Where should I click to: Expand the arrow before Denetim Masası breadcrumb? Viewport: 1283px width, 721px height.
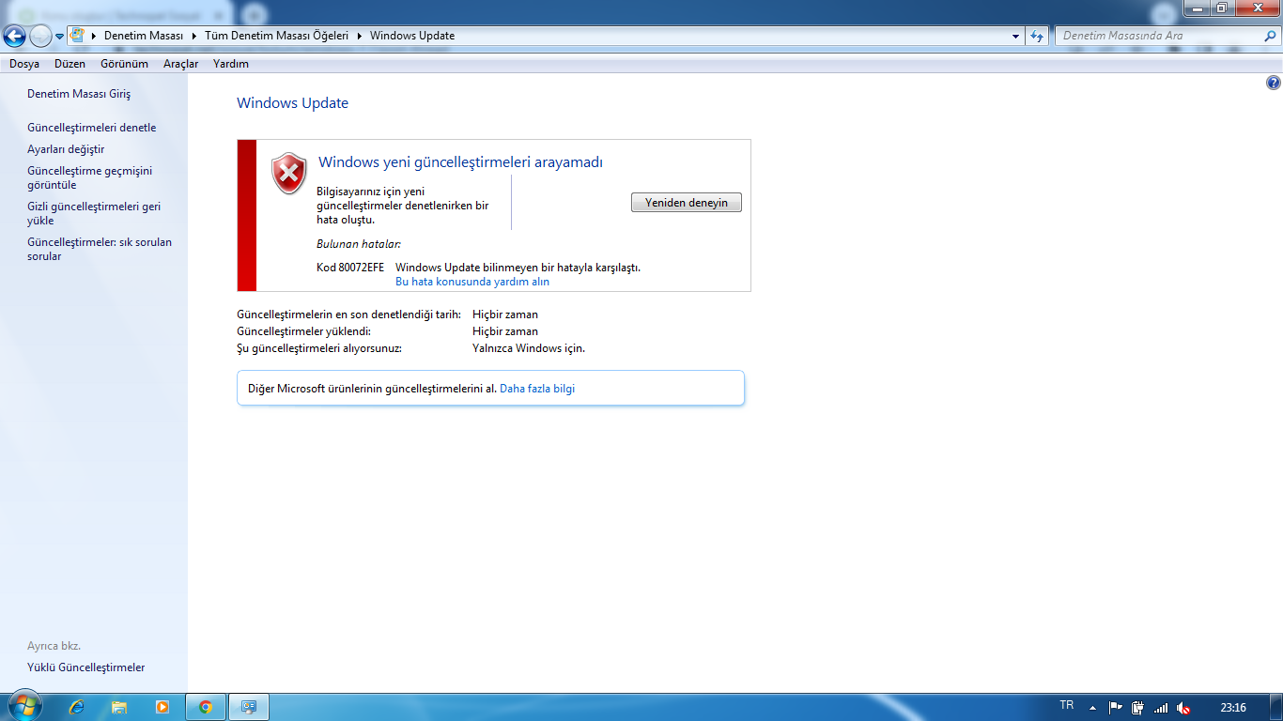(x=95, y=36)
